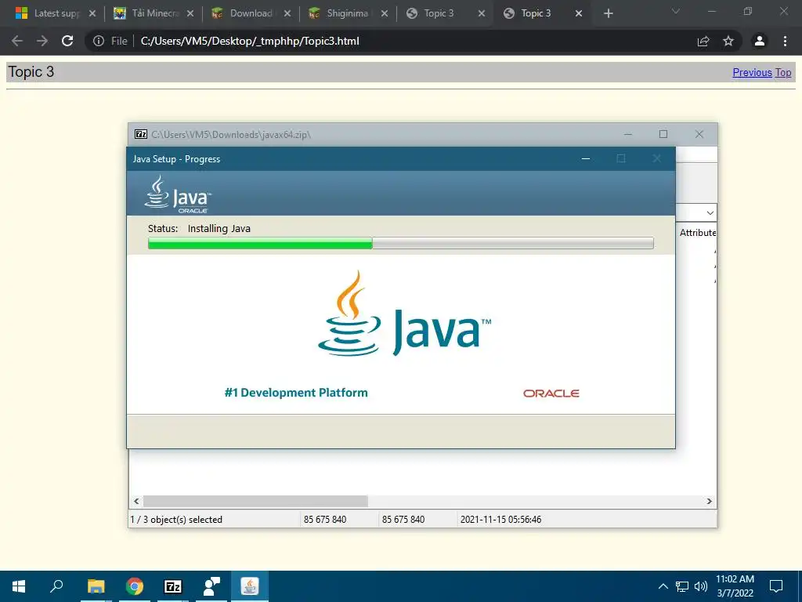Close the first Topic 3 tab

pyautogui.click(x=482, y=13)
